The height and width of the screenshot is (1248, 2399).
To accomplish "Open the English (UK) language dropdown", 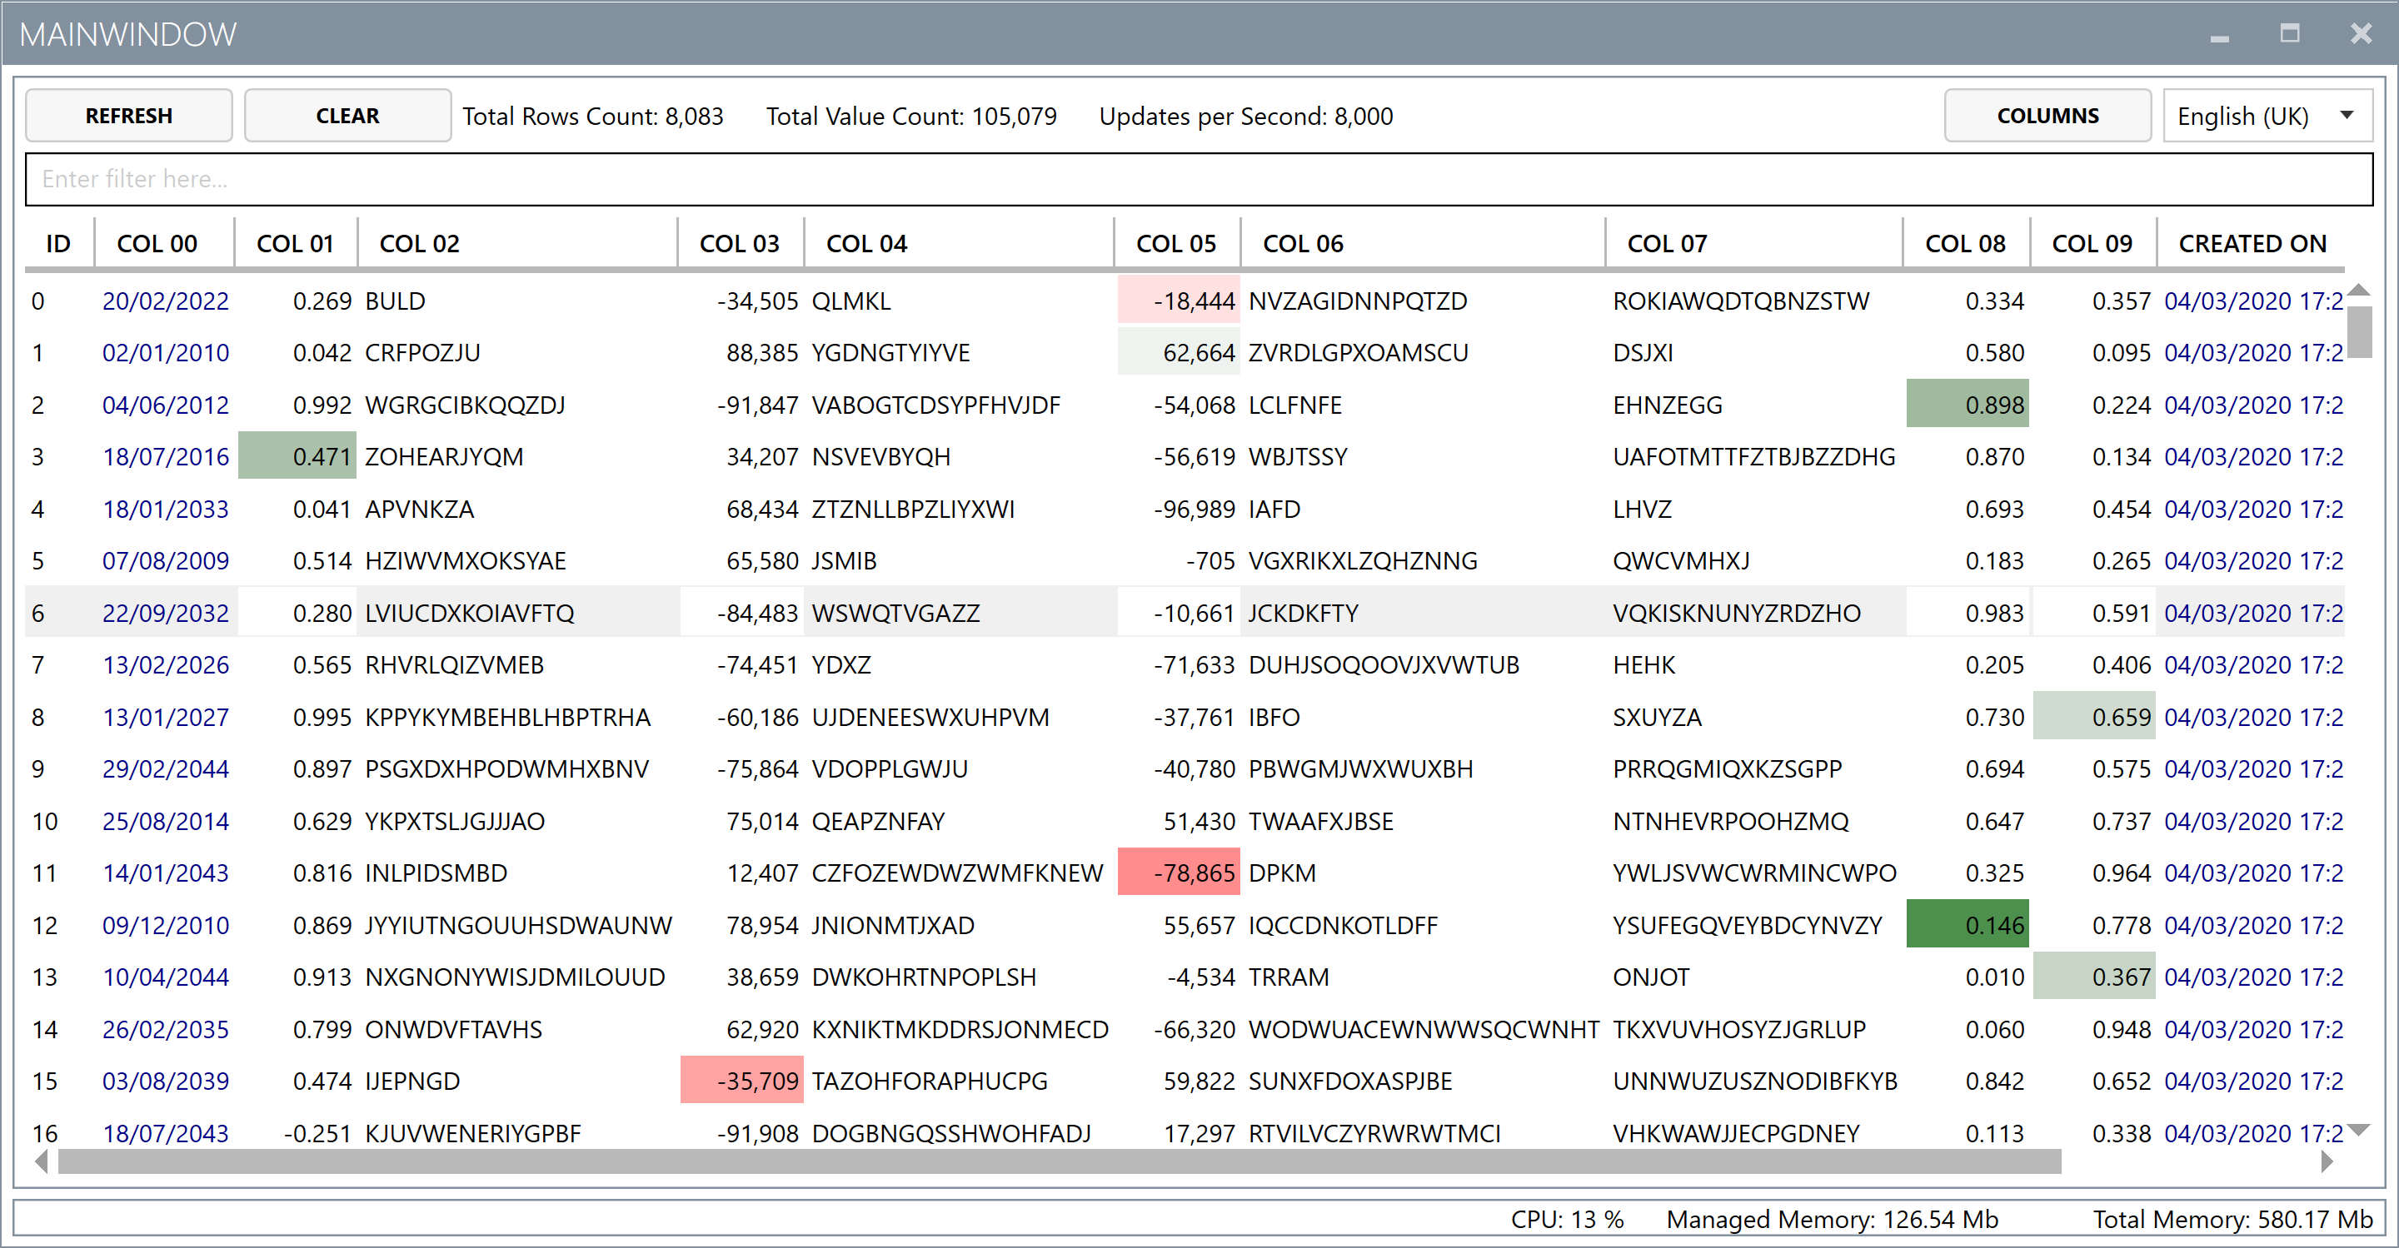I will (x=2265, y=116).
